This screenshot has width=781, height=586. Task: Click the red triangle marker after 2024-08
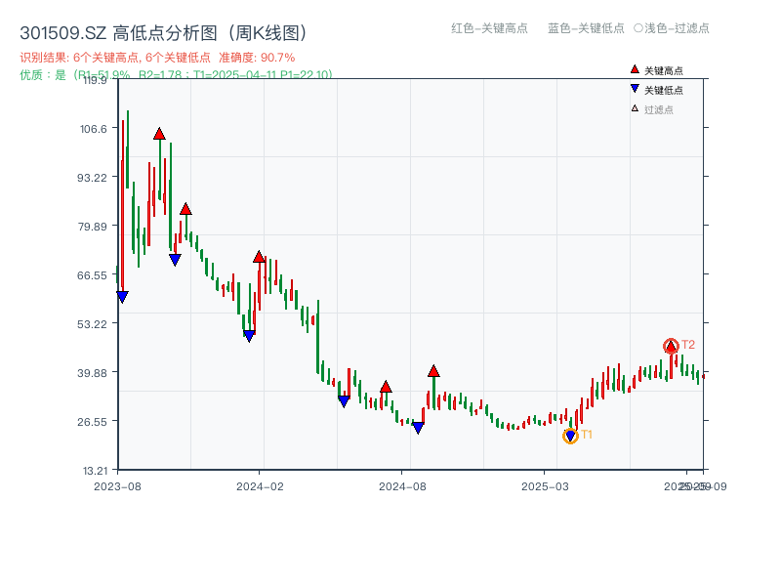coord(434,371)
